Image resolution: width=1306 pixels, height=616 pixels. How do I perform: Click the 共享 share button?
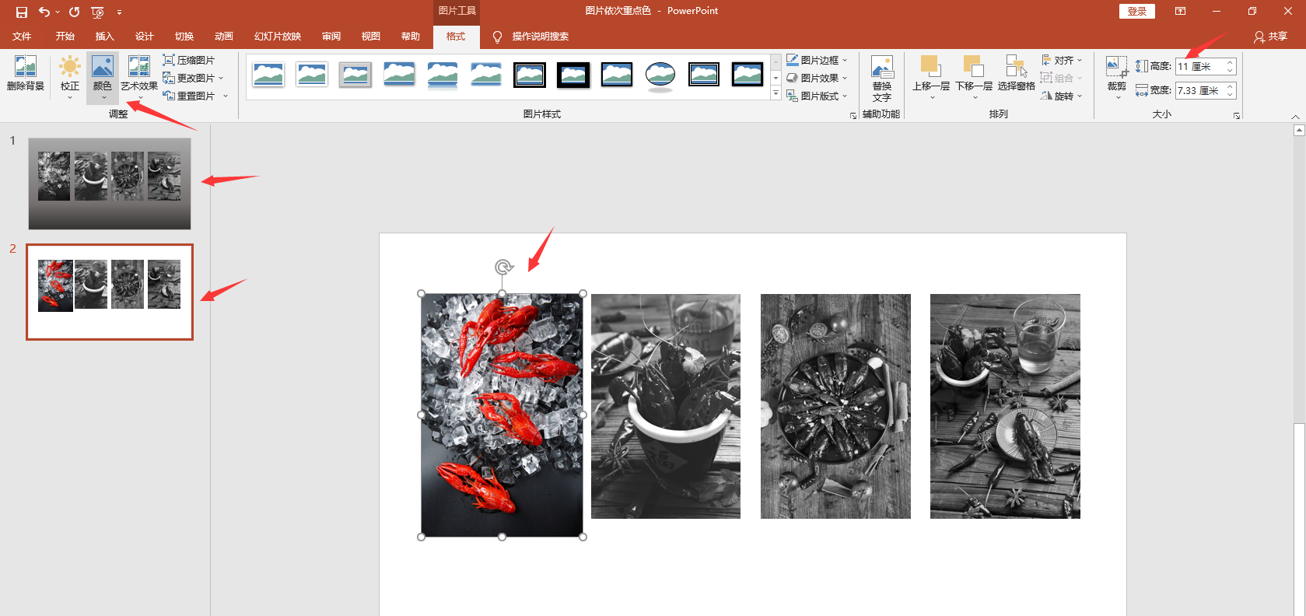tap(1271, 37)
